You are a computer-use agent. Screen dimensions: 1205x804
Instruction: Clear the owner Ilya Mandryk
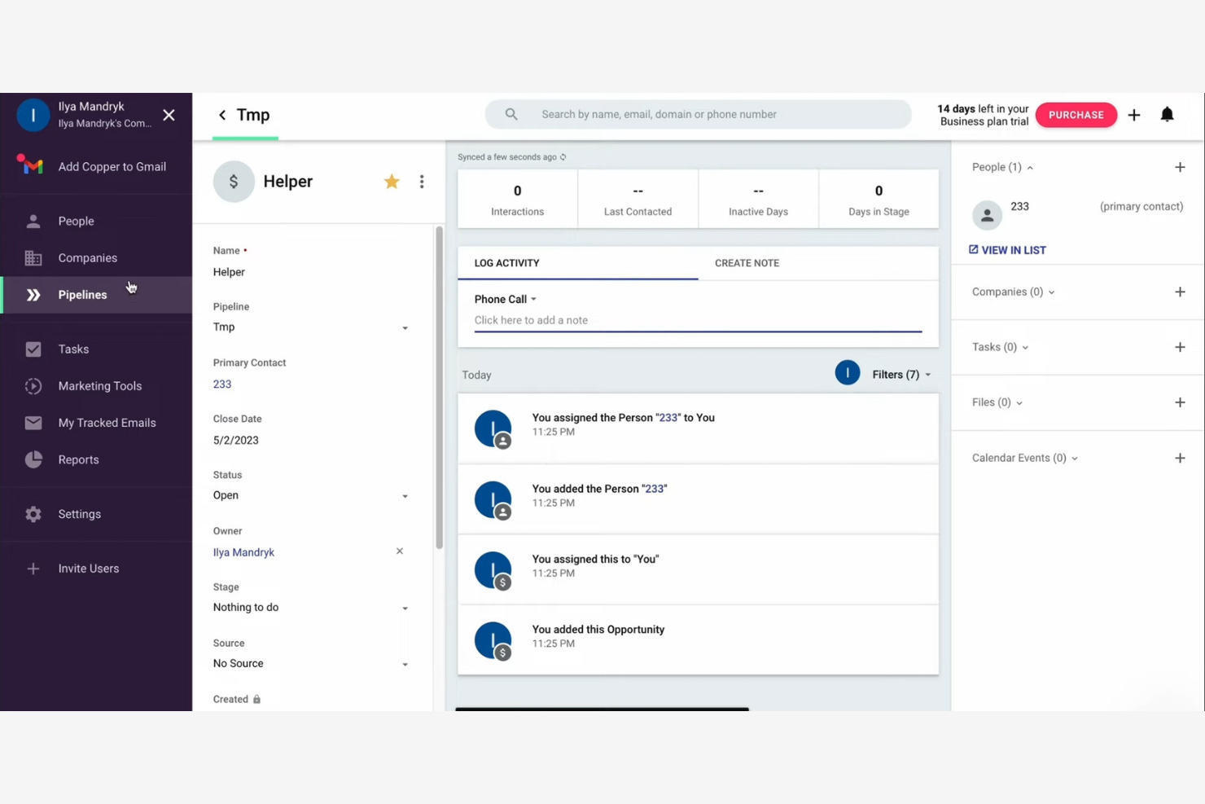point(400,551)
